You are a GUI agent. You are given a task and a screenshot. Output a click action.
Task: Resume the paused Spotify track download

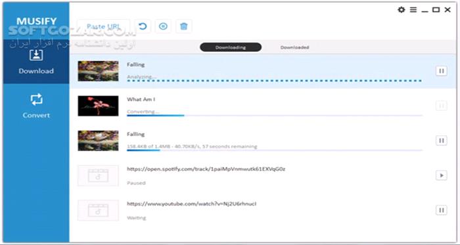click(441, 175)
